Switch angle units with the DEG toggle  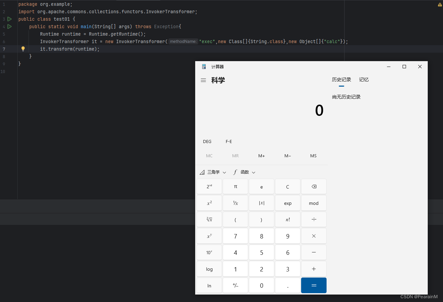click(207, 141)
